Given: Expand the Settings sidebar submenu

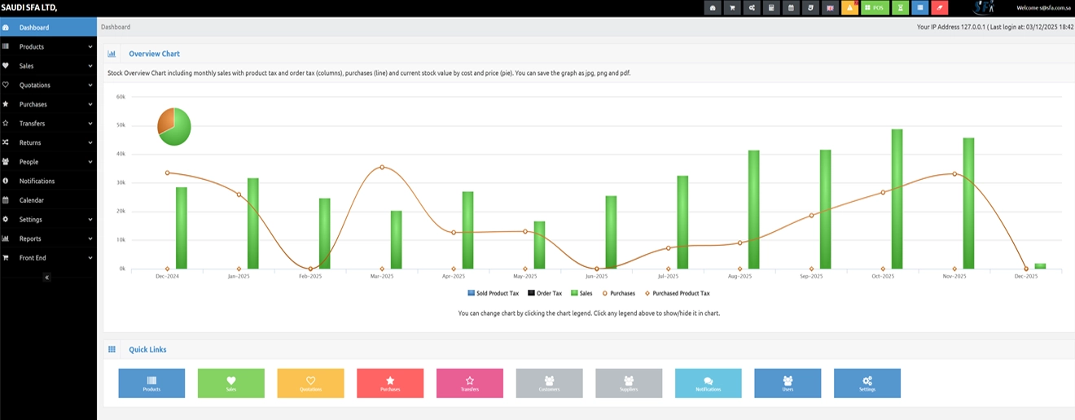Looking at the screenshot, I should click(x=47, y=220).
